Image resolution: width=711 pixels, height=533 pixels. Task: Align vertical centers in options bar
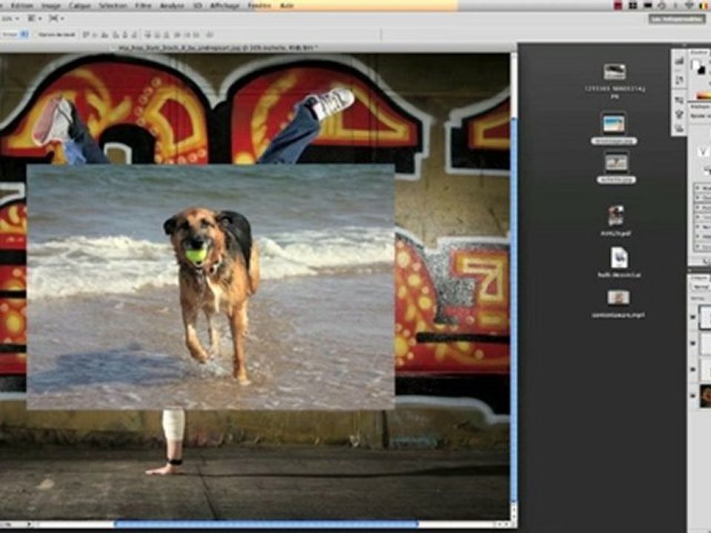coord(96,35)
